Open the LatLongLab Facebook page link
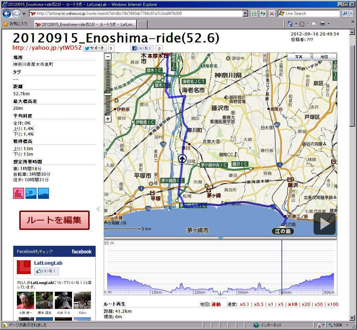The width and height of the screenshot is (357, 330). click(x=48, y=263)
